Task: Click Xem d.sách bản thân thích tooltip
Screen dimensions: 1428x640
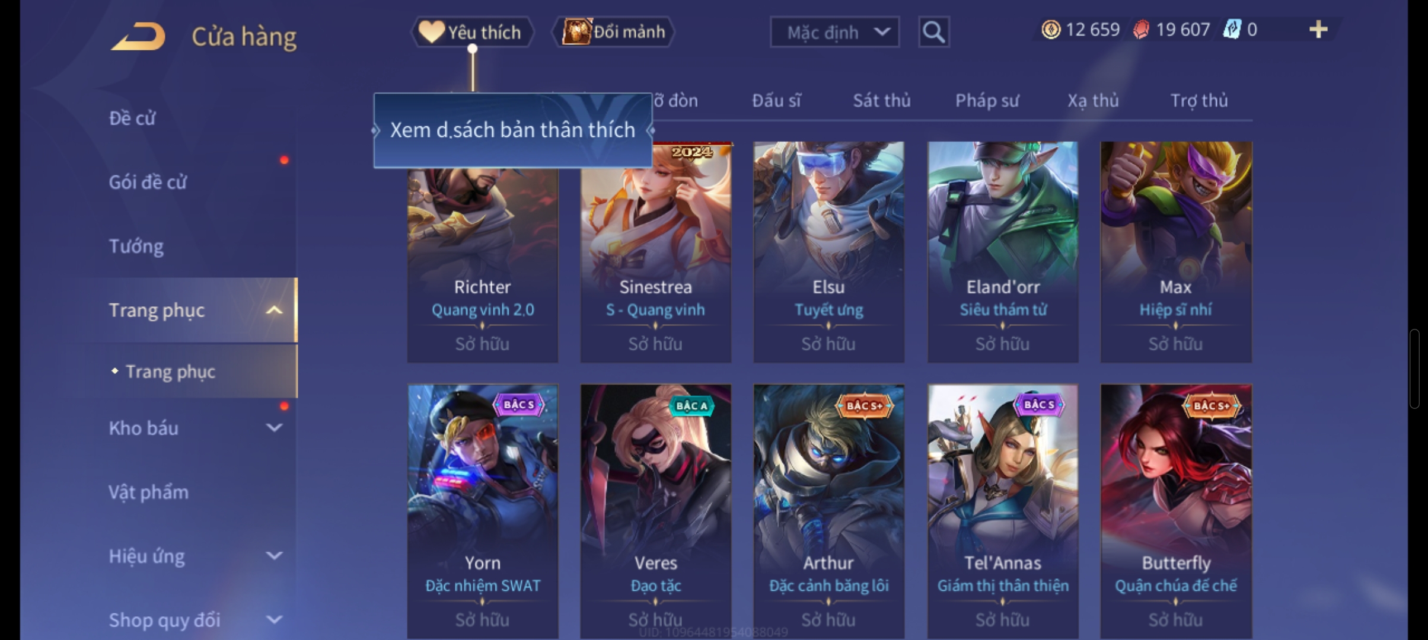Action: point(512,130)
